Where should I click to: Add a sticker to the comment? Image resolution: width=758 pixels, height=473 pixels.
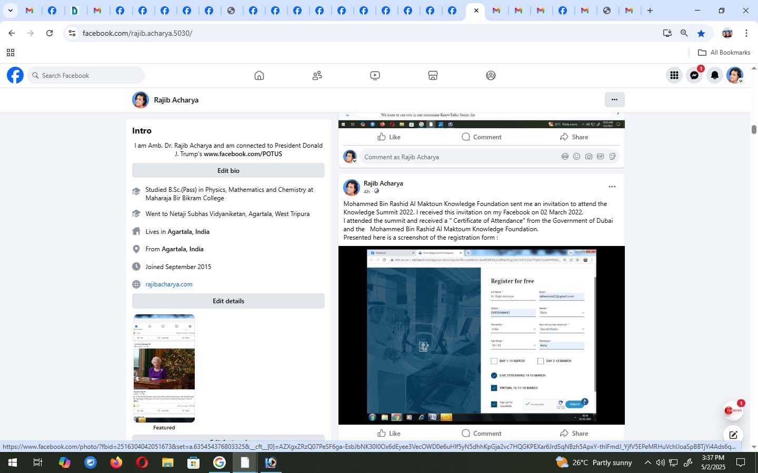coord(612,157)
